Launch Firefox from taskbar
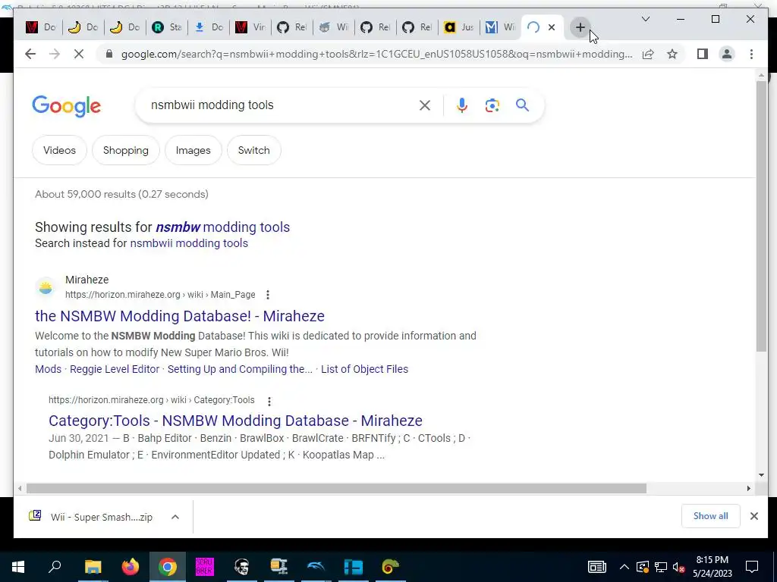 [131, 567]
